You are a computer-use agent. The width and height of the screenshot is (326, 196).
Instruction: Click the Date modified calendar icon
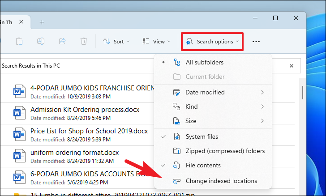[x=177, y=92]
